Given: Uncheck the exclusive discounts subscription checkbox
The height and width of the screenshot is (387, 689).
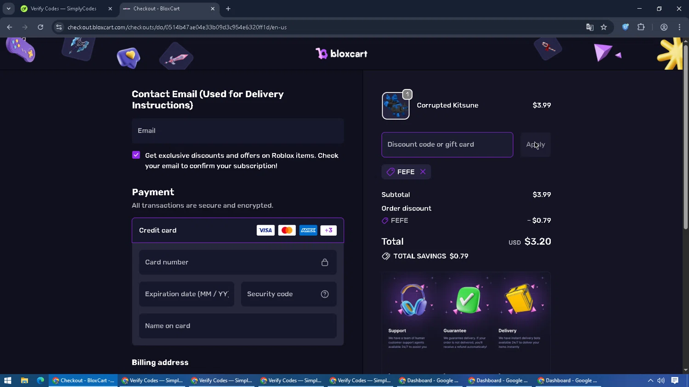Looking at the screenshot, I should tap(136, 155).
